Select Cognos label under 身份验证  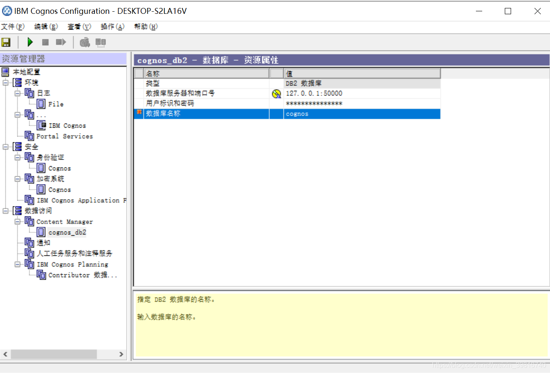[x=59, y=168]
